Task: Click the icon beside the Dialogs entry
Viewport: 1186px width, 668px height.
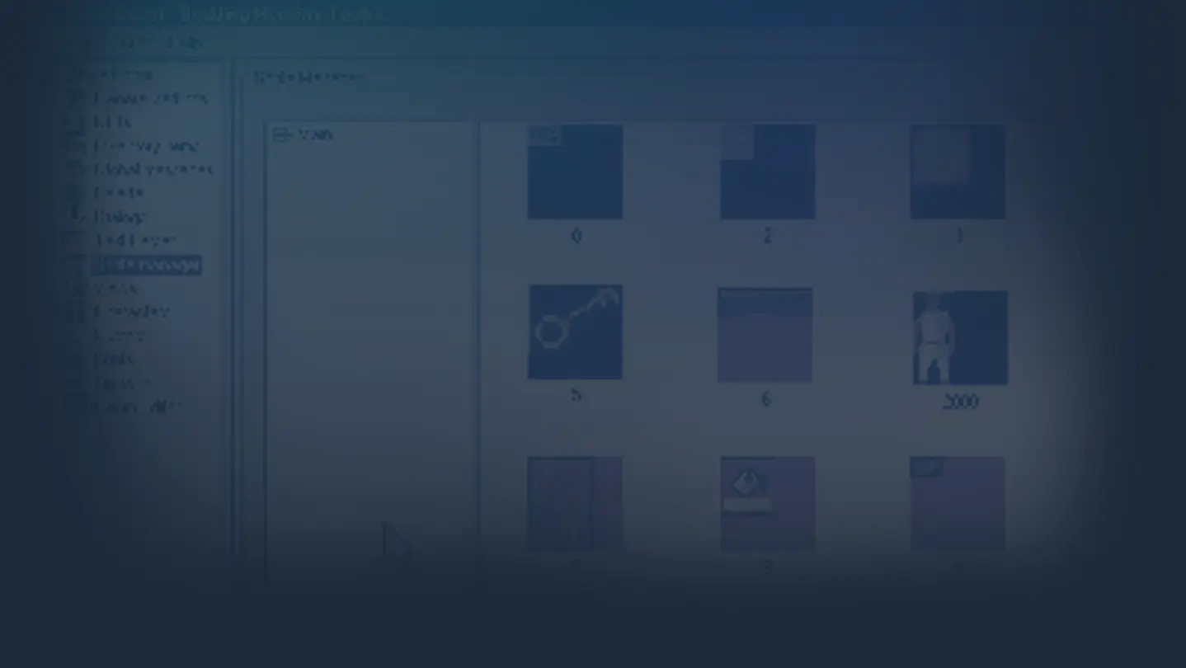Action: click(x=77, y=216)
